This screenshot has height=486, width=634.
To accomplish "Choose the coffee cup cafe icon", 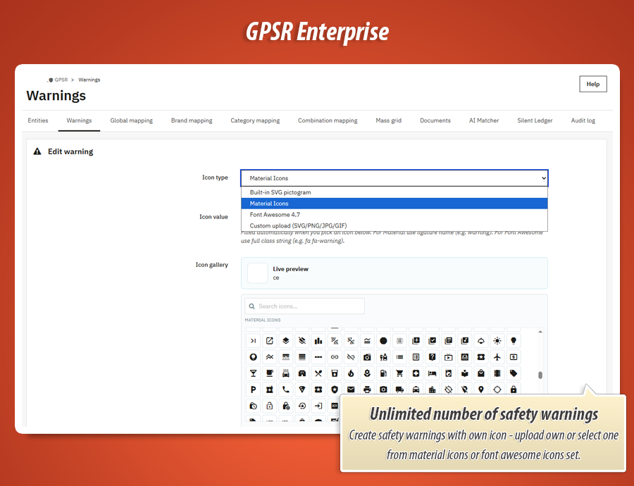I will coord(270,373).
